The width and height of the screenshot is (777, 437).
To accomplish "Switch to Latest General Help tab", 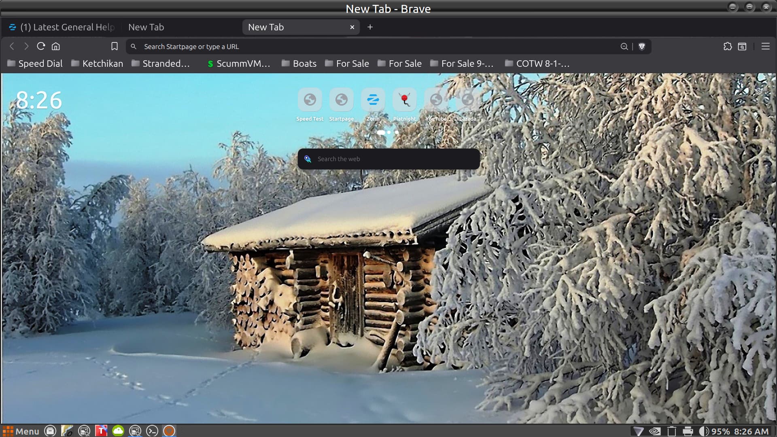I will (x=63, y=27).
